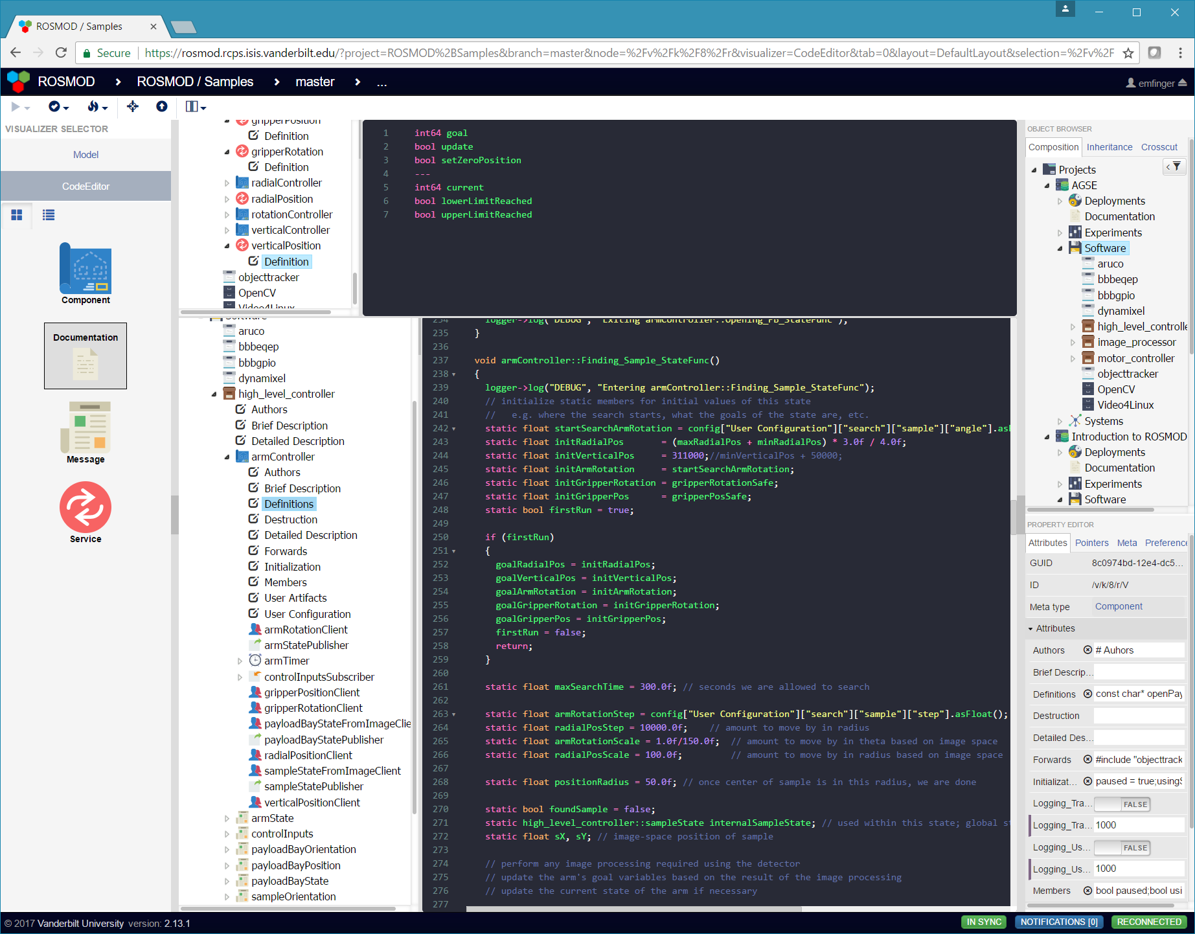This screenshot has height=934, width=1195.
Task: Toggle the second FALSE logging switch
Action: (x=1121, y=847)
